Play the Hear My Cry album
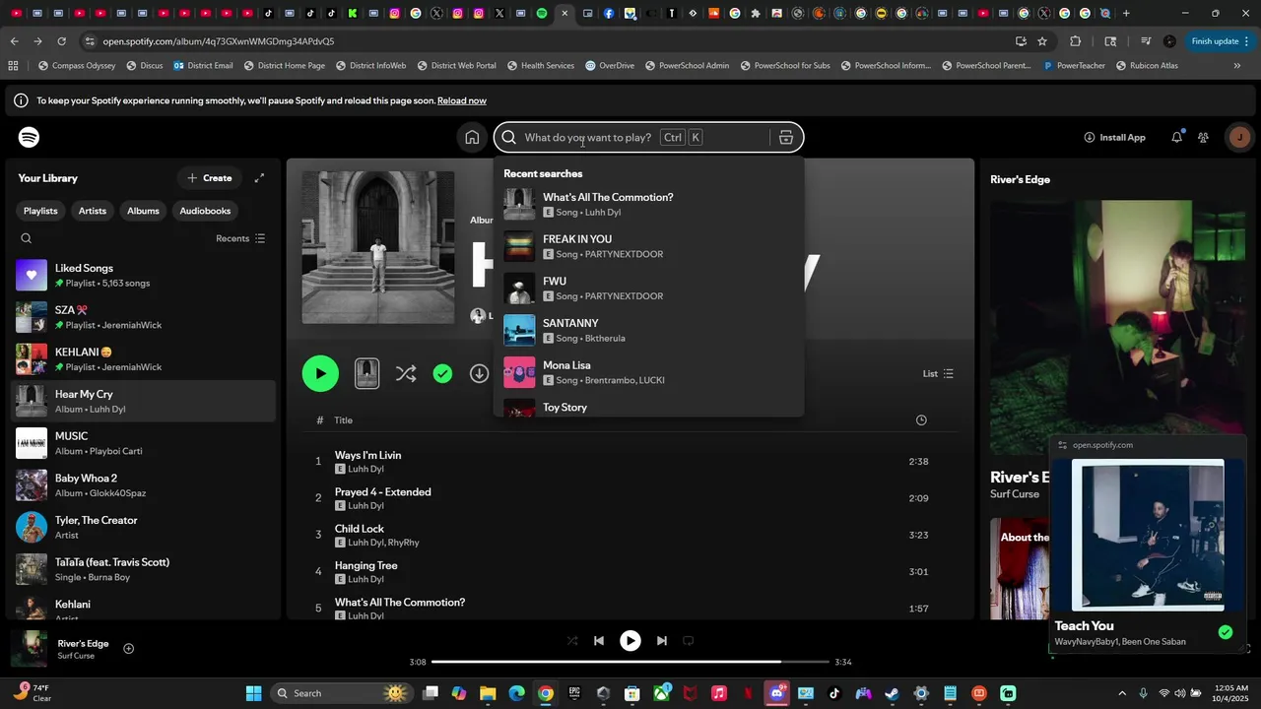 click(320, 373)
